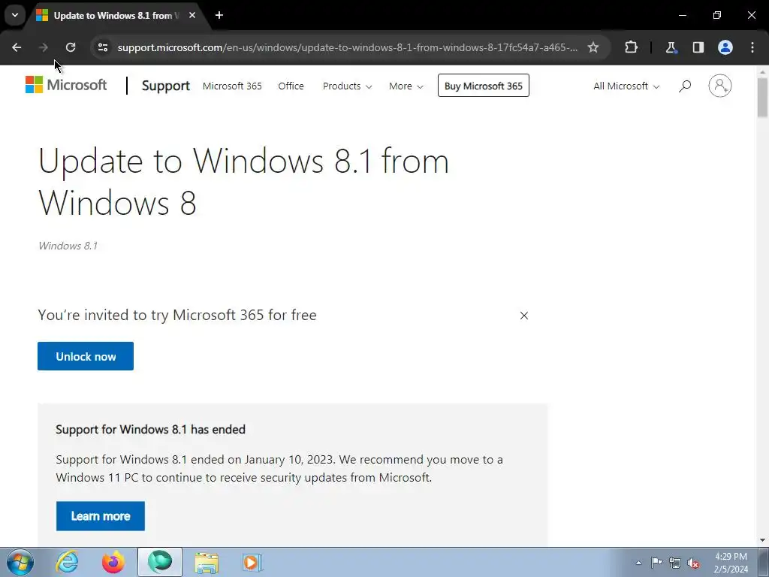The width and height of the screenshot is (769, 577).
Task: View site information icon in address bar
Action: pos(102,47)
